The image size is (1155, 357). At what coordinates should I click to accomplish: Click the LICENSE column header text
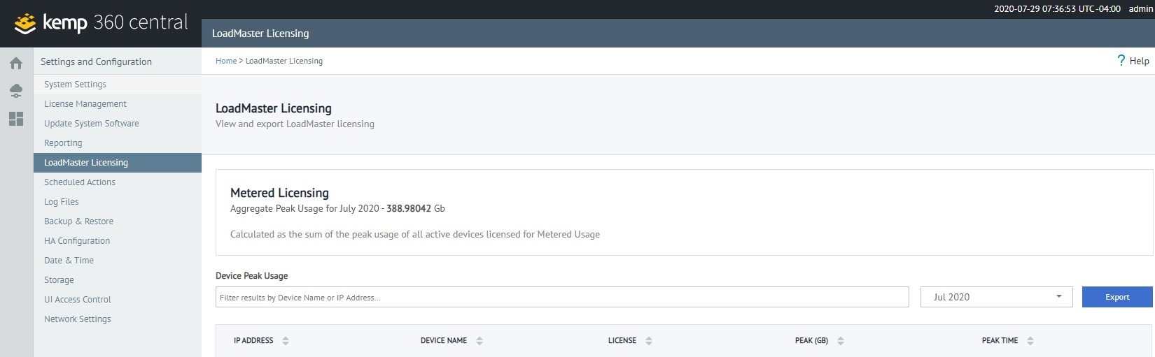[622, 341]
